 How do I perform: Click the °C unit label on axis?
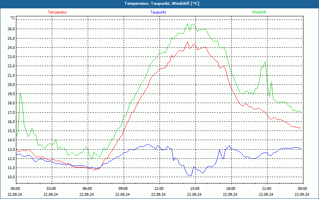click(x=12, y=18)
